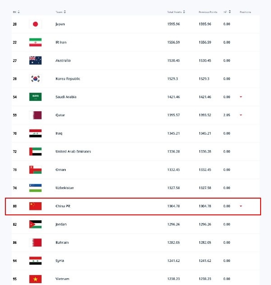
Task: Open the Uzbekistan team link
Action: [x=65, y=188]
